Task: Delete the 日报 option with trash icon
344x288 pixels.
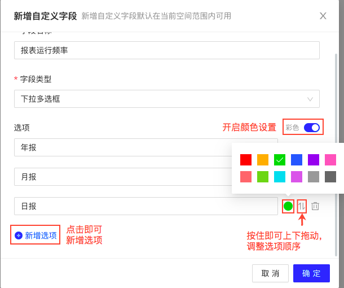Action: [x=315, y=206]
